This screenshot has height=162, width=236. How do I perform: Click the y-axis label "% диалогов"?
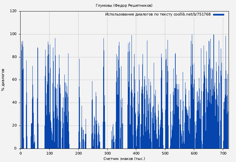point(3,80)
